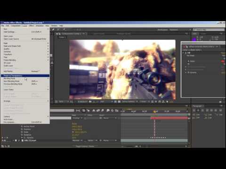The image size is (226, 169).
Task: Choose Preserve Transparency in Layer menu
Action: [25, 76]
